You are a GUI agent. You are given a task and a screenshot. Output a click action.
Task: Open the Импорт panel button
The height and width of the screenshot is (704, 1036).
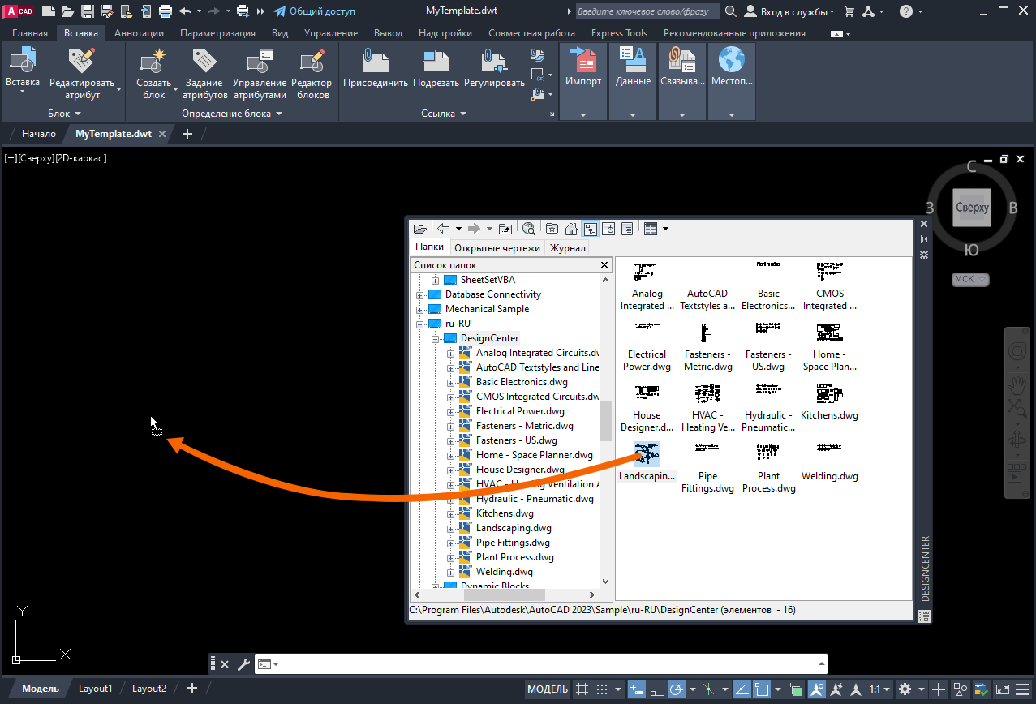click(x=583, y=82)
